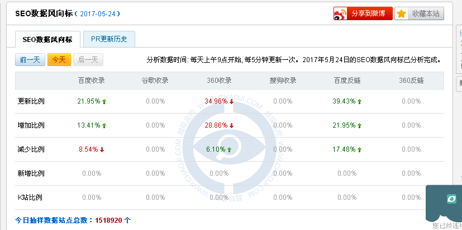Select 减少比例 row label
The image size is (462, 230).
coord(31,149)
